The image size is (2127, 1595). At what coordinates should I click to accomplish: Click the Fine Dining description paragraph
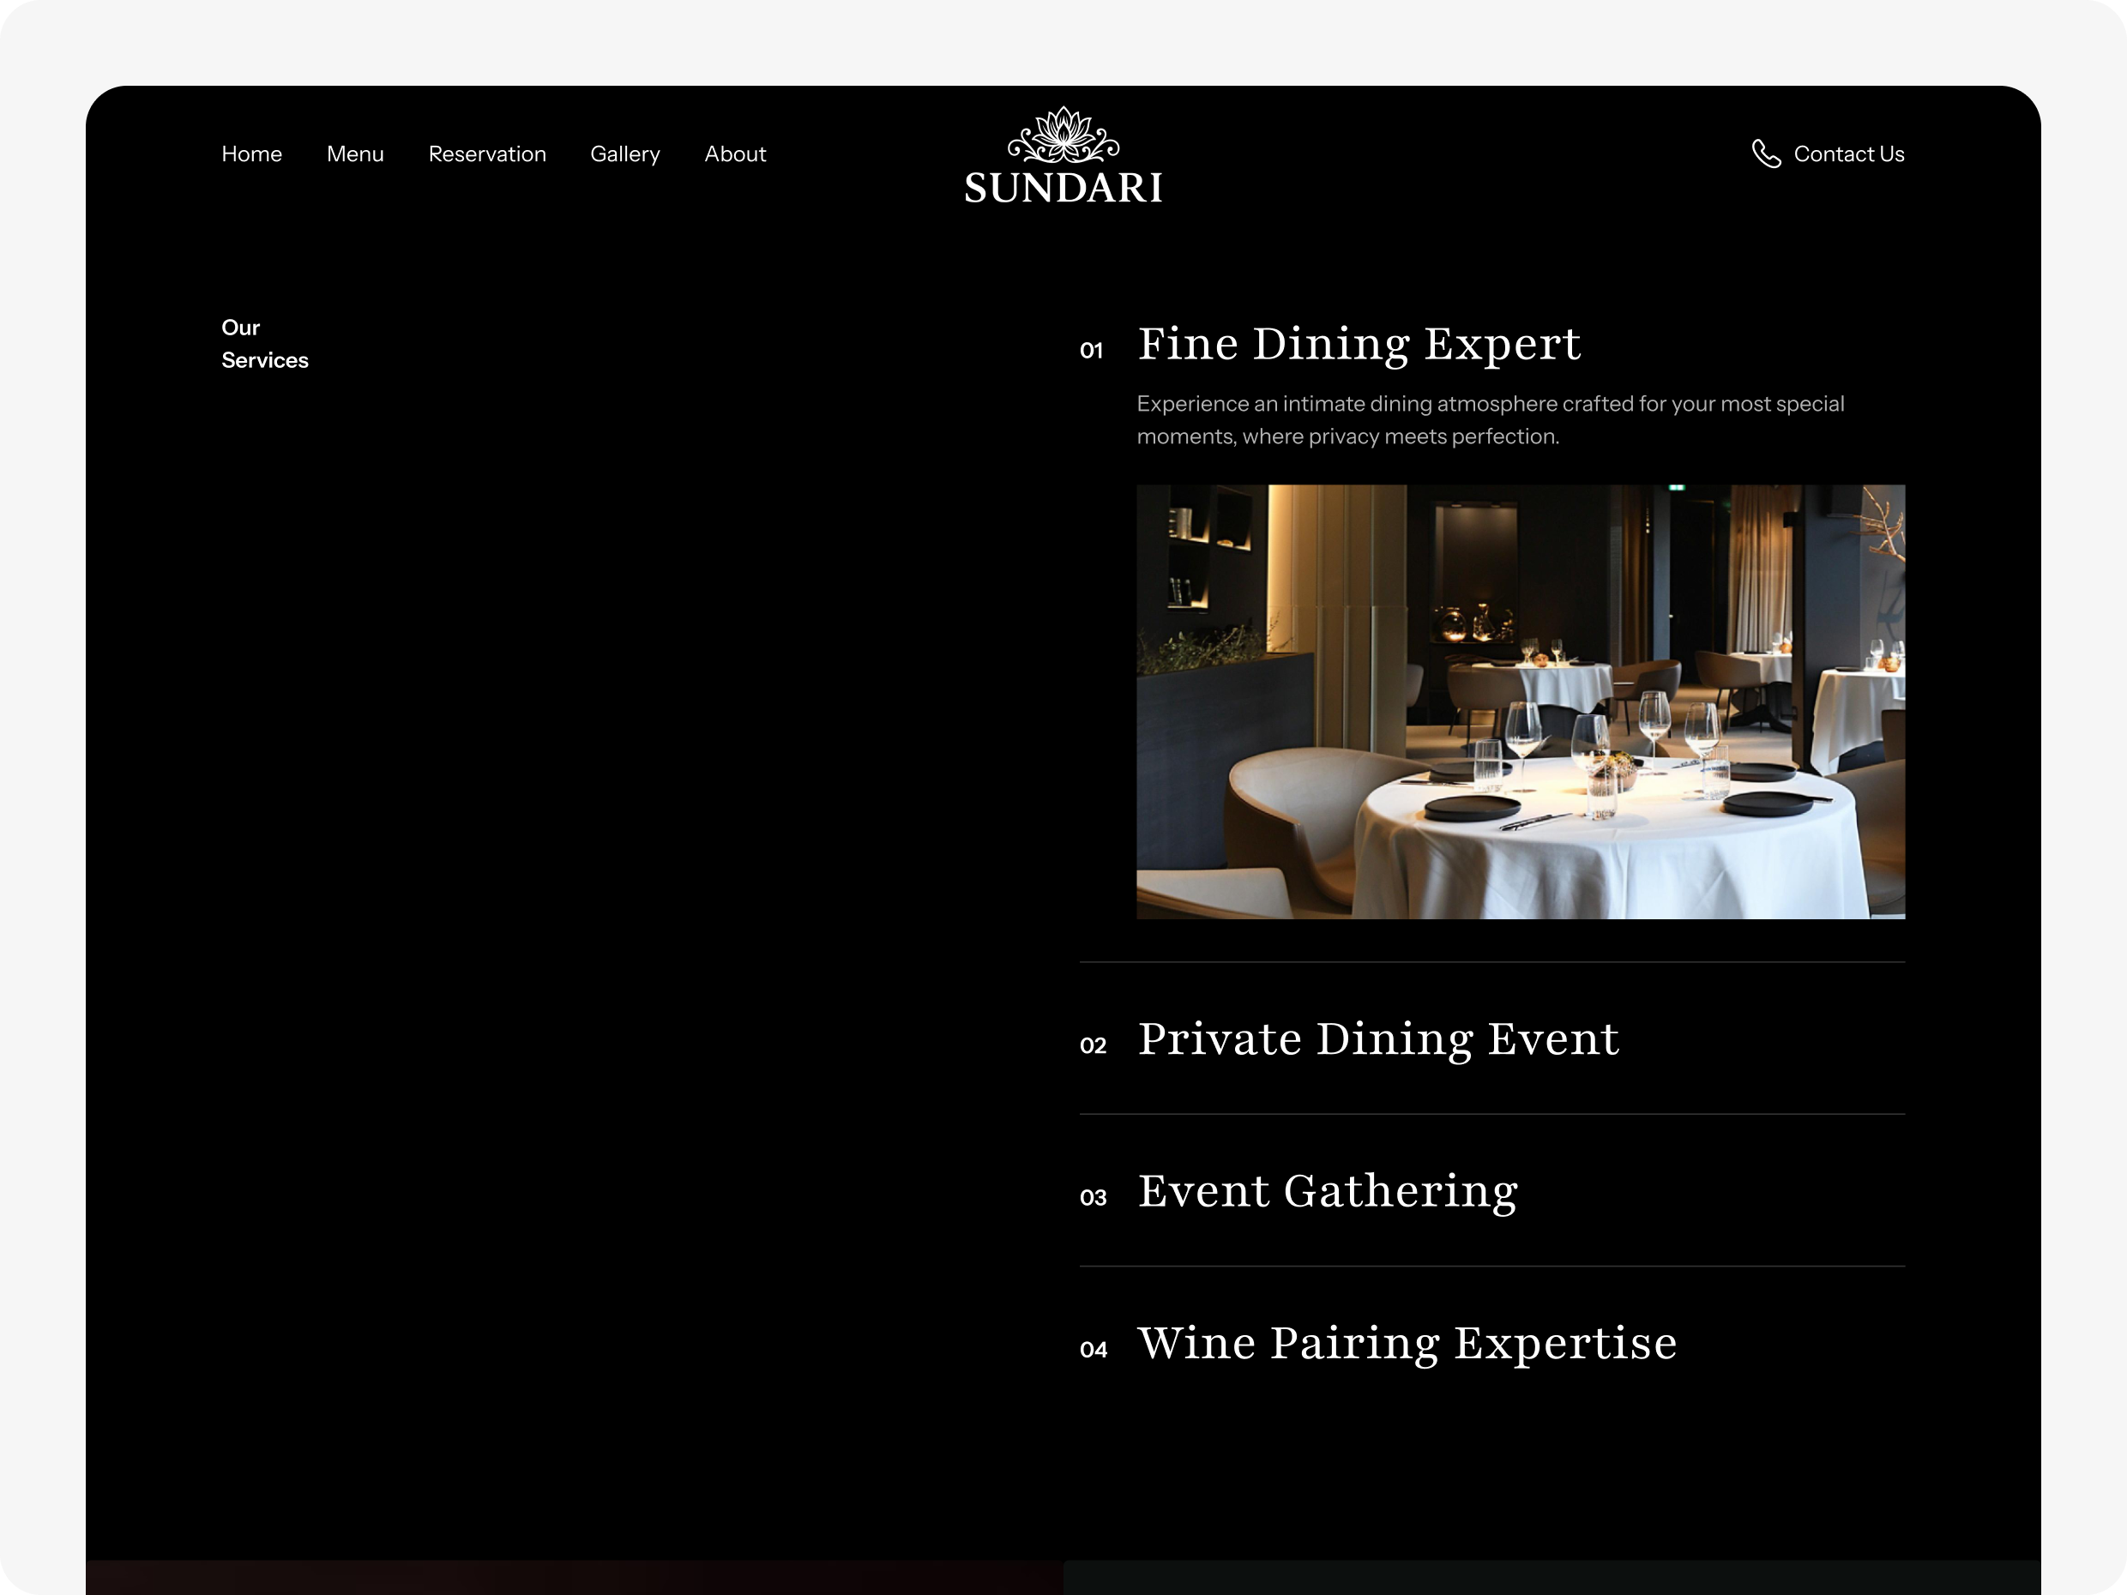pos(1491,420)
